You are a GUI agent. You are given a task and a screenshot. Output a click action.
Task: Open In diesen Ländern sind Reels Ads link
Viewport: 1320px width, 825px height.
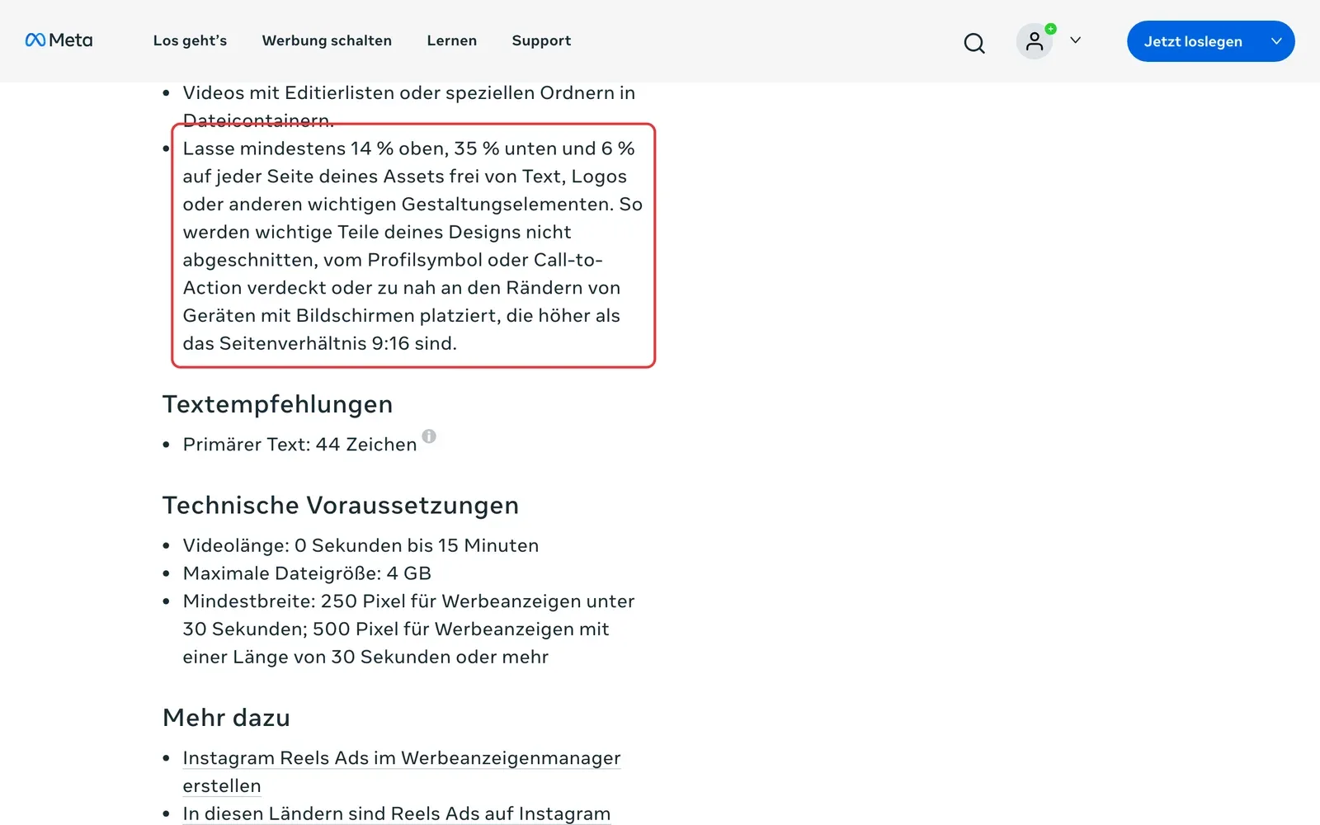tap(397, 813)
